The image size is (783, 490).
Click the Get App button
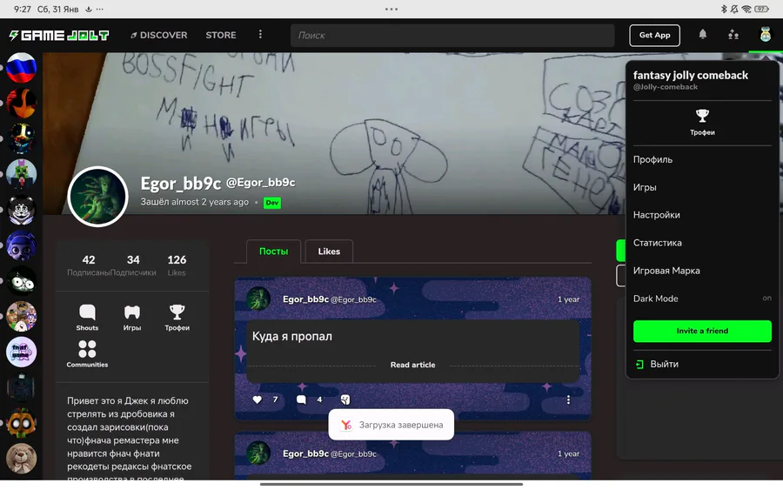654,35
